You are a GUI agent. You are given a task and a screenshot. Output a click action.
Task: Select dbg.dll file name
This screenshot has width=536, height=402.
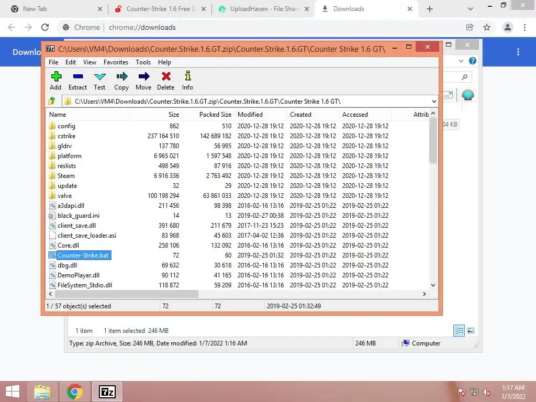[68, 265]
